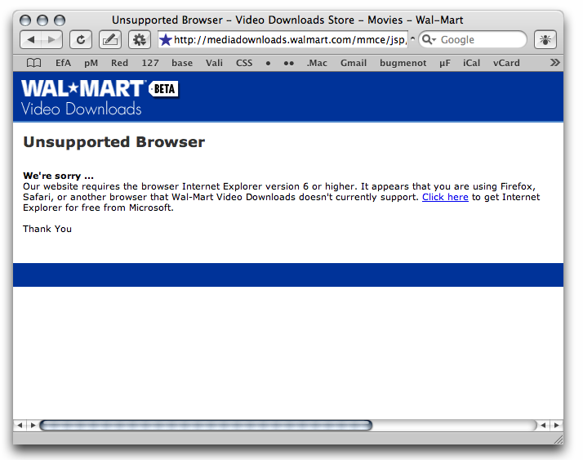Open the .Mac bookmark

[317, 63]
